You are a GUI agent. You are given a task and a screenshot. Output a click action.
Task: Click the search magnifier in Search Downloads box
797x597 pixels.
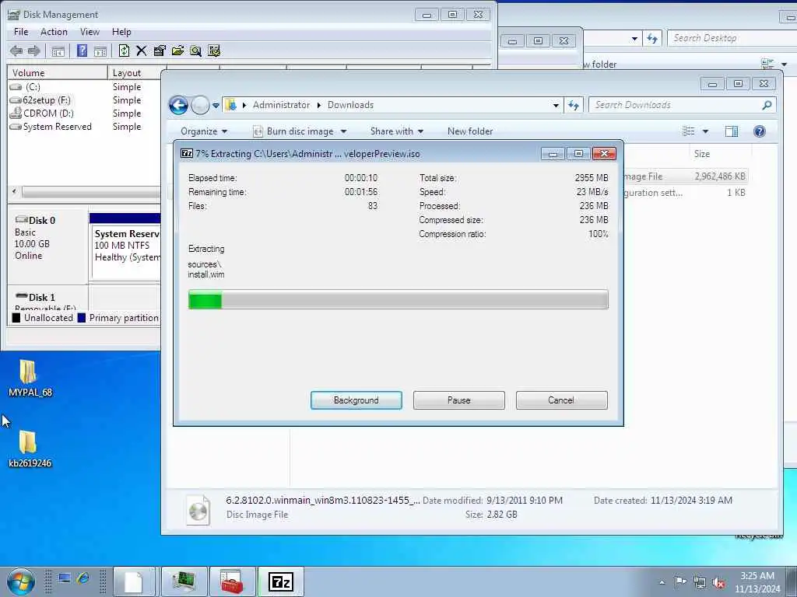767,105
